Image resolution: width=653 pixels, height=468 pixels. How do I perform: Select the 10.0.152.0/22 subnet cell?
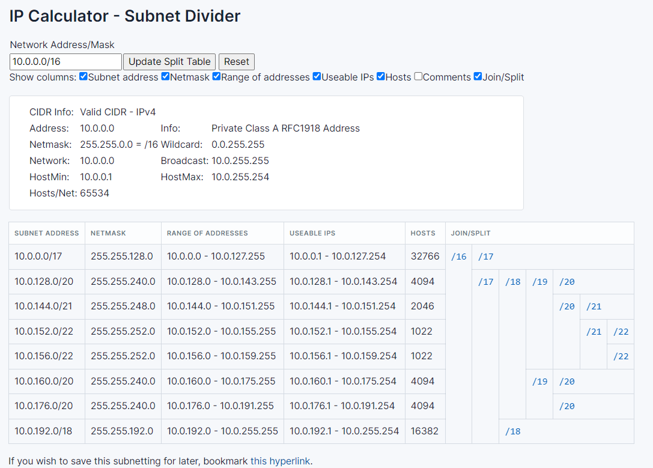click(47, 332)
